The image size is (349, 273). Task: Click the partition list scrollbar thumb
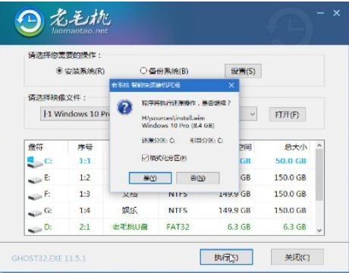(x=319, y=175)
